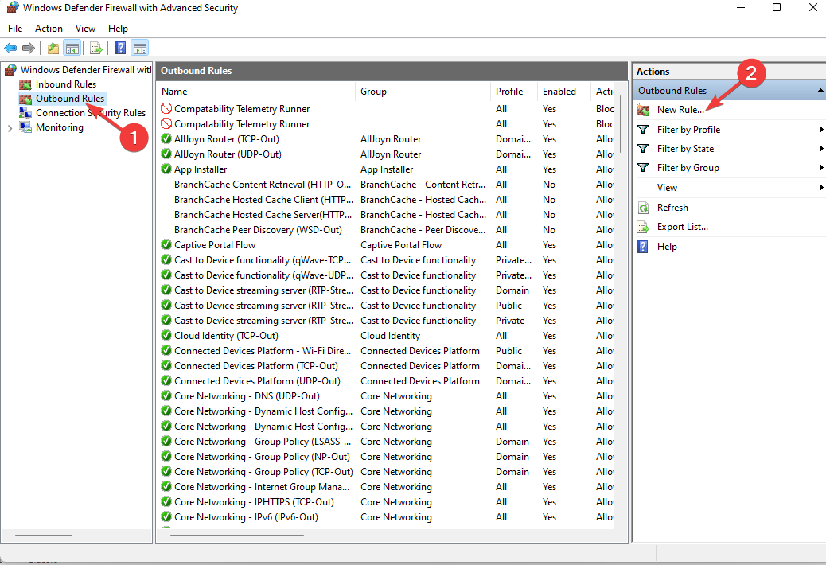This screenshot has height=565, width=826.
Task: Click the Export List toolbar icon
Action: click(96, 48)
